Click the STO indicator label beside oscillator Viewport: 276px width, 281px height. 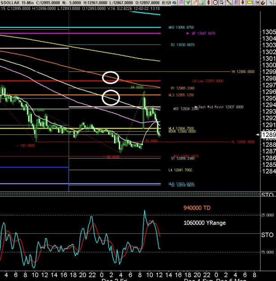pyautogui.click(x=267, y=235)
